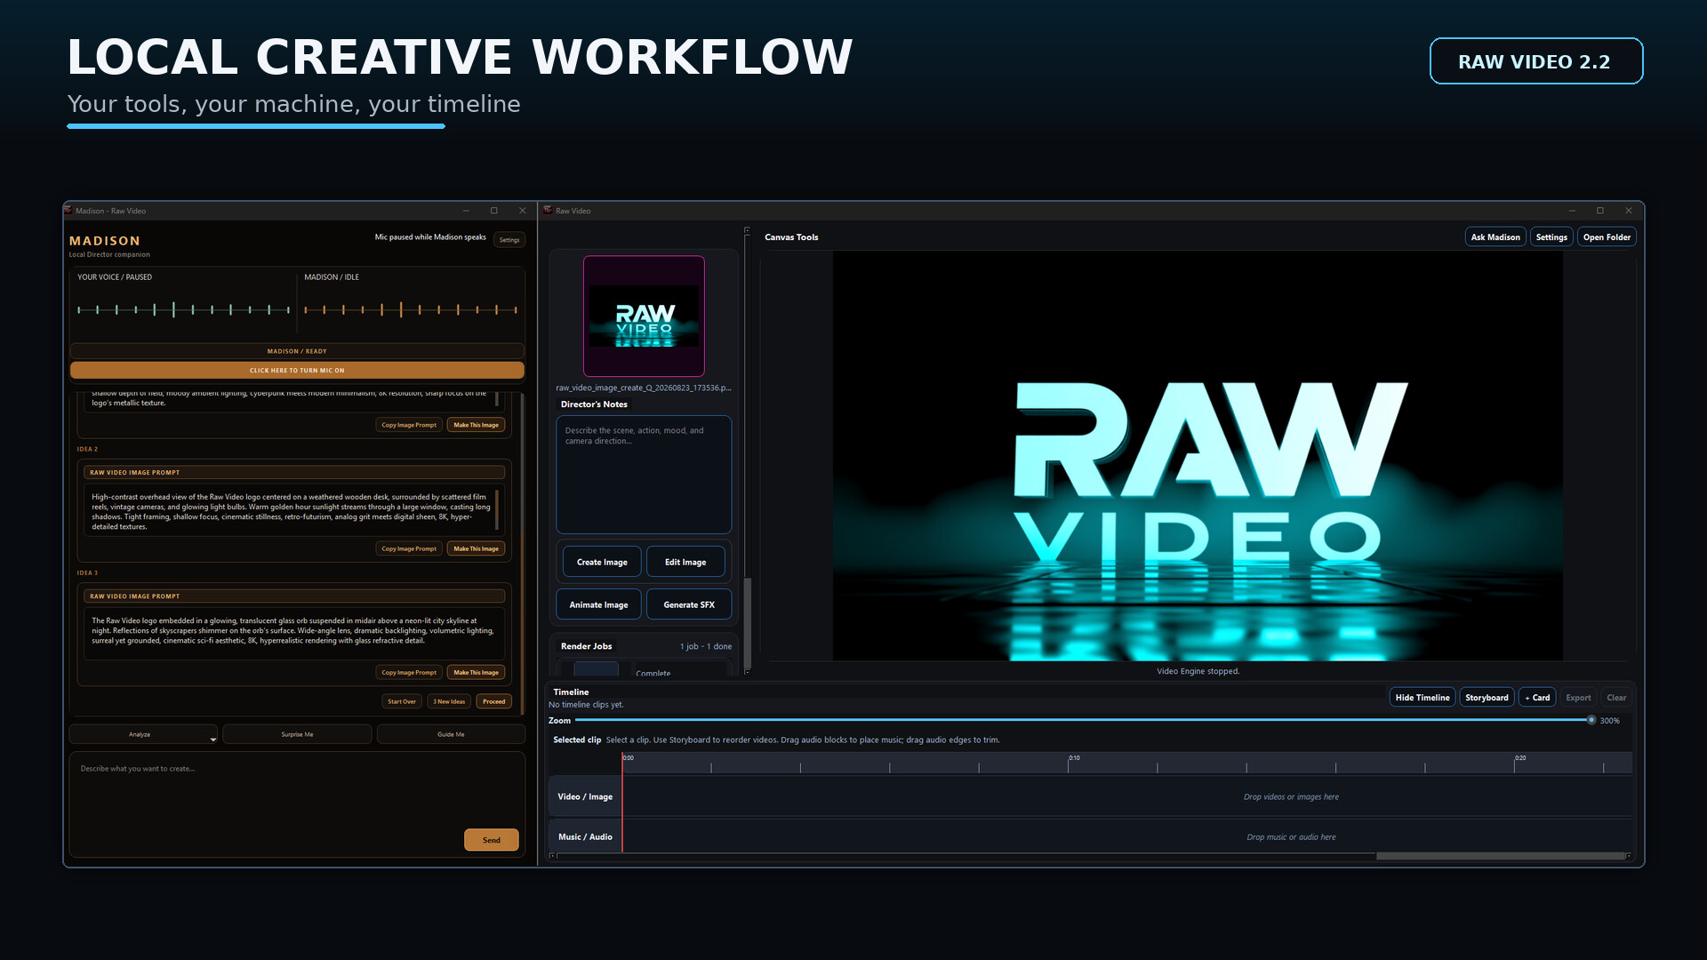Click Make This Image under Idea 2
Image resolution: width=1707 pixels, height=960 pixels.
pyautogui.click(x=477, y=548)
